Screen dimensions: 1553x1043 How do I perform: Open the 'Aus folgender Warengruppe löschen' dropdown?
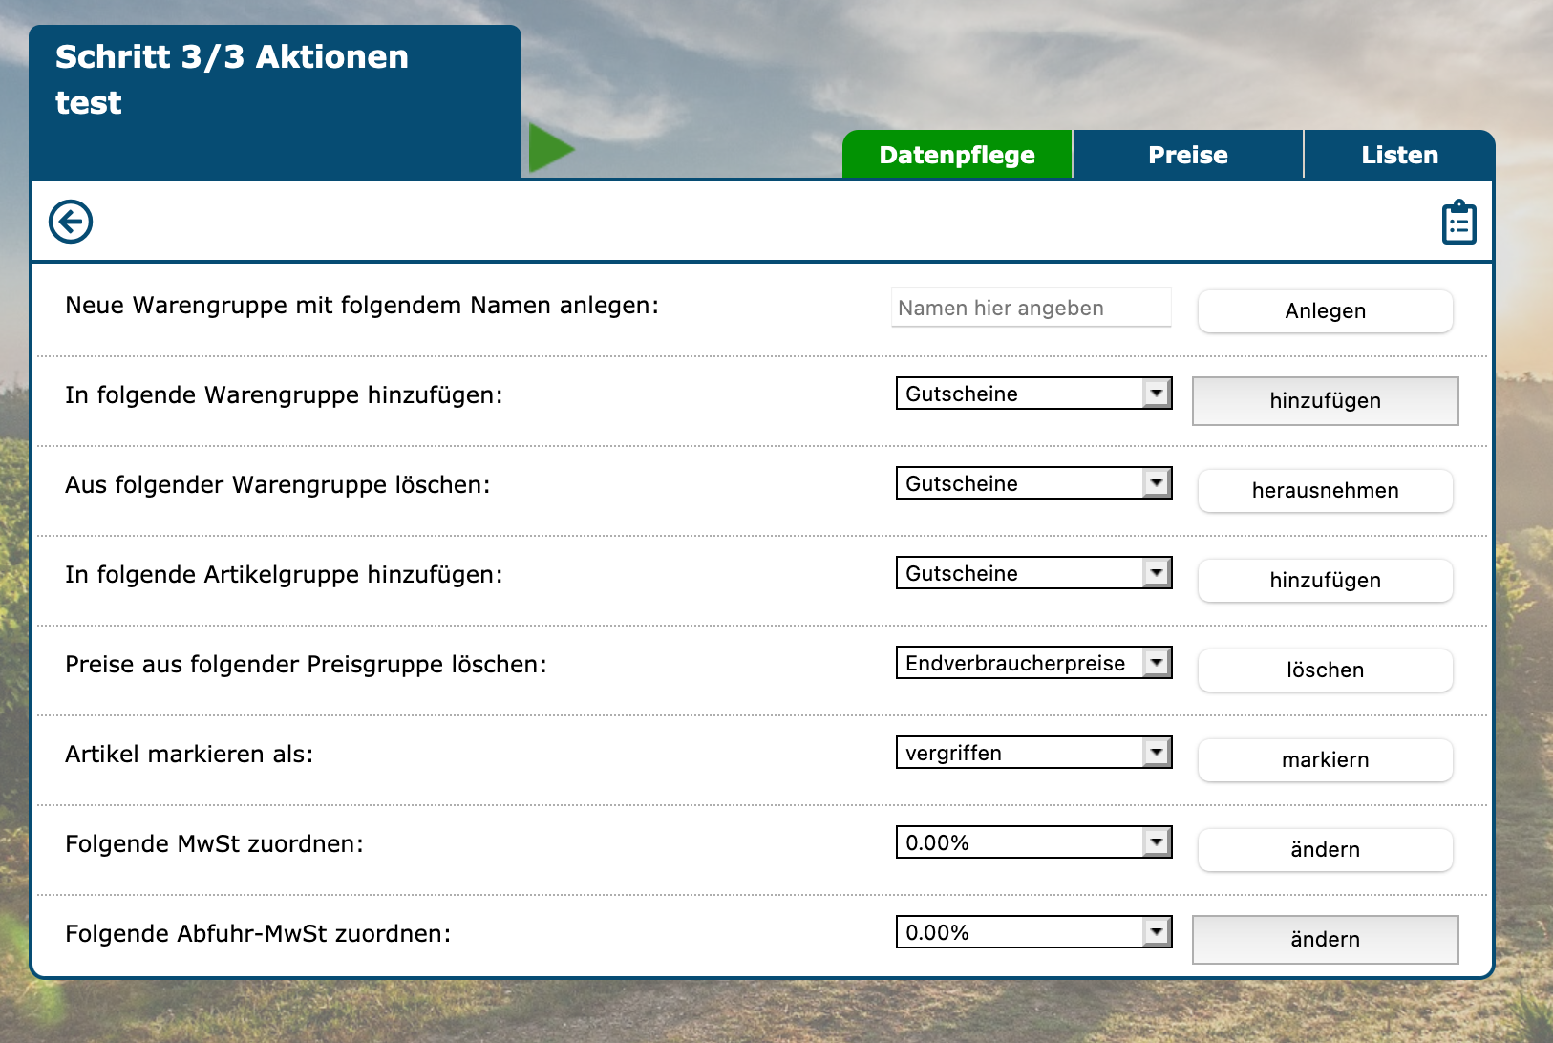[1033, 483]
